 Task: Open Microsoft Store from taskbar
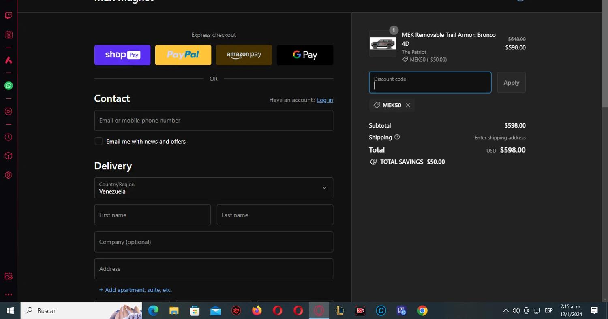195,310
